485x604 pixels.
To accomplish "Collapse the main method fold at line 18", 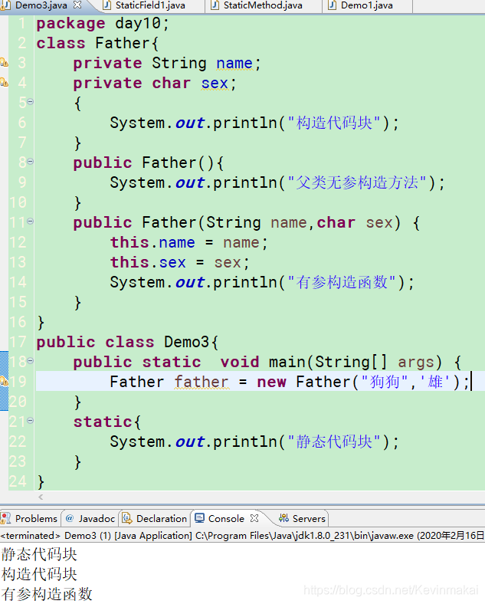I will pyautogui.click(x=30, y=361).
